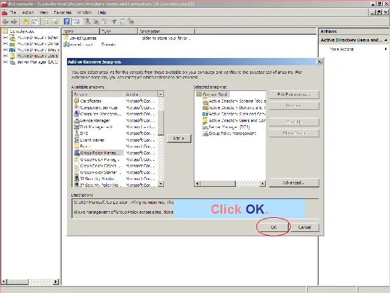
Task: Click the OK button
Action: 274,227
